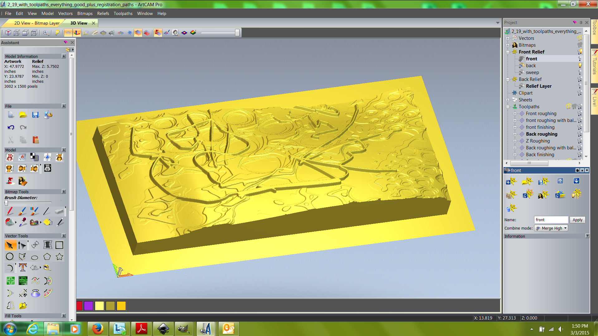Click the Apply button next to Name
The image size is (598, 336).
click(x=577, y=220)
